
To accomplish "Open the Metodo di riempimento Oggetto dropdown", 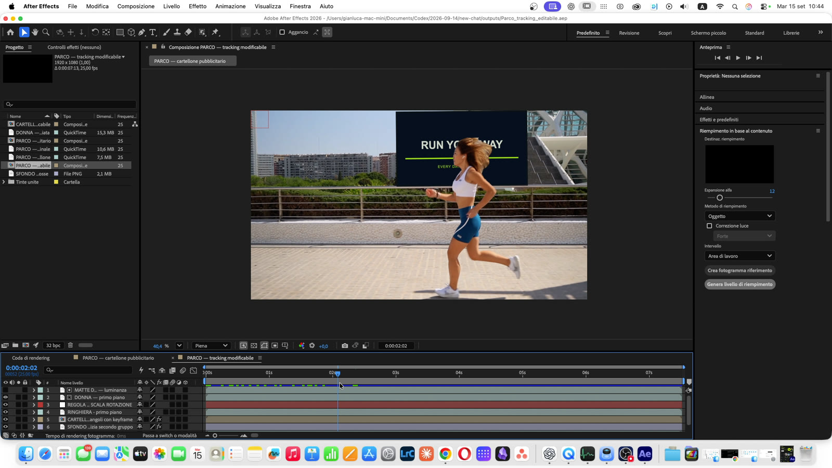I will pyautogui.click(x=739, y=216).
